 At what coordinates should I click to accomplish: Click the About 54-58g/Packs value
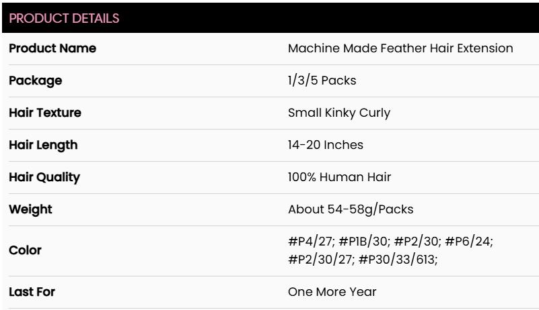[x=340, y=209]
